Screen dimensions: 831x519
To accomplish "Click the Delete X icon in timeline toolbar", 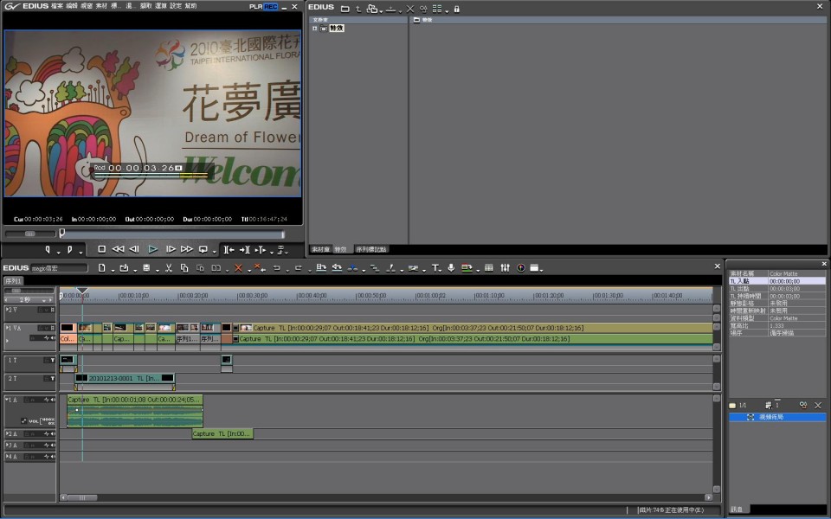I will pyautogui.click(x=238, y=268).
